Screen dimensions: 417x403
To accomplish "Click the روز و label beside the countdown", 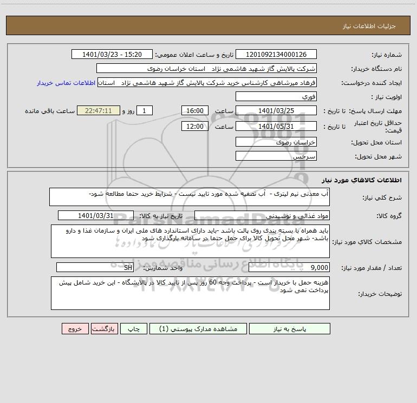I will [128, 111].
